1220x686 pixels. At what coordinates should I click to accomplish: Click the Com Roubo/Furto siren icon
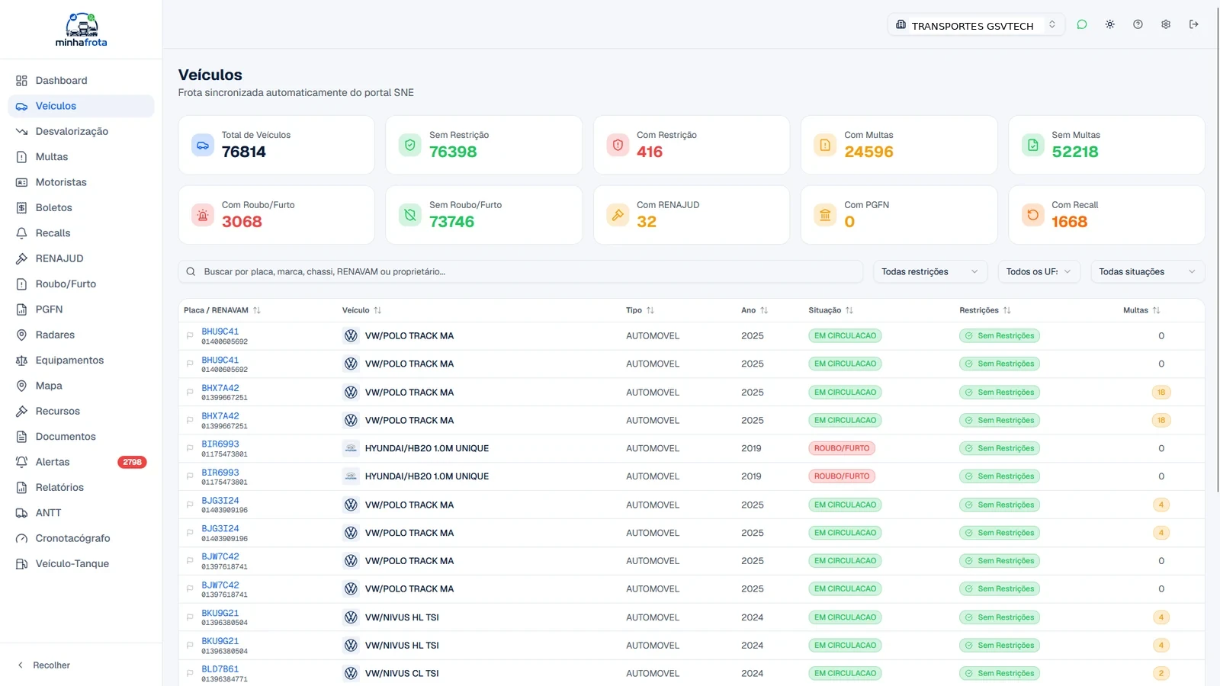pos(203,215)
